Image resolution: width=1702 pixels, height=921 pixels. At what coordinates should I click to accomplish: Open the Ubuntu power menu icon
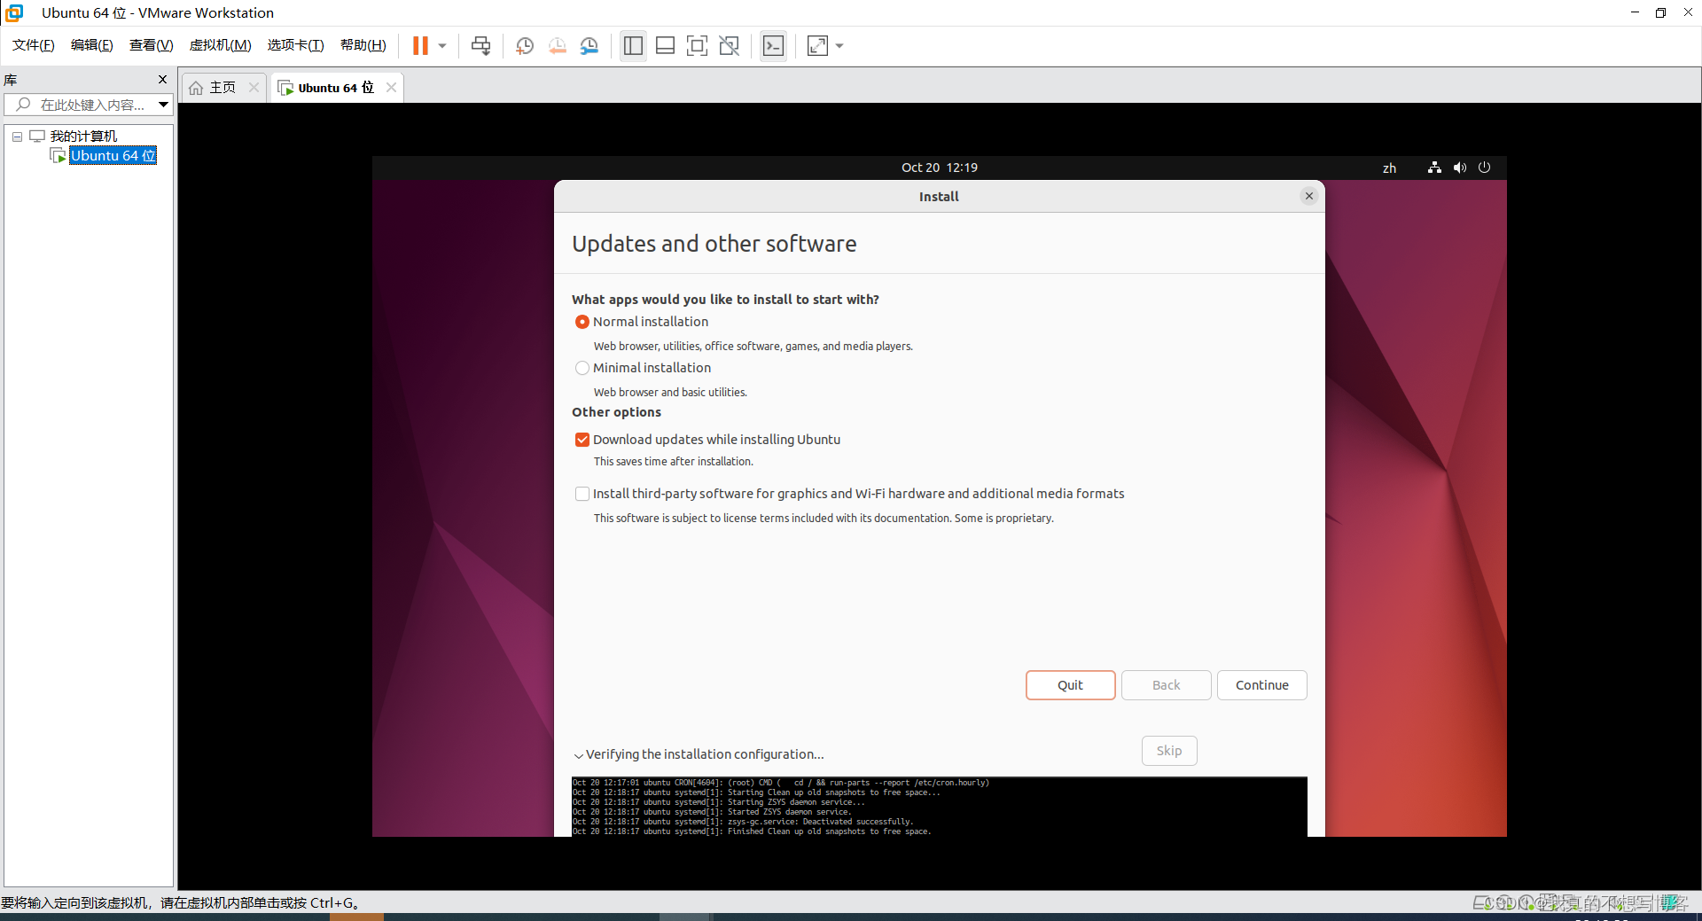[x=1485, y=168]
